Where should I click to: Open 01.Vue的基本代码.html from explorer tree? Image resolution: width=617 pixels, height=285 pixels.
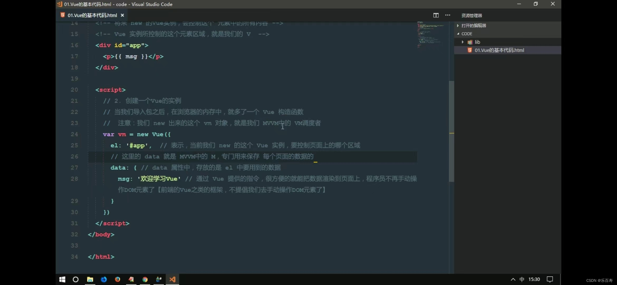(x=499, y=50)
